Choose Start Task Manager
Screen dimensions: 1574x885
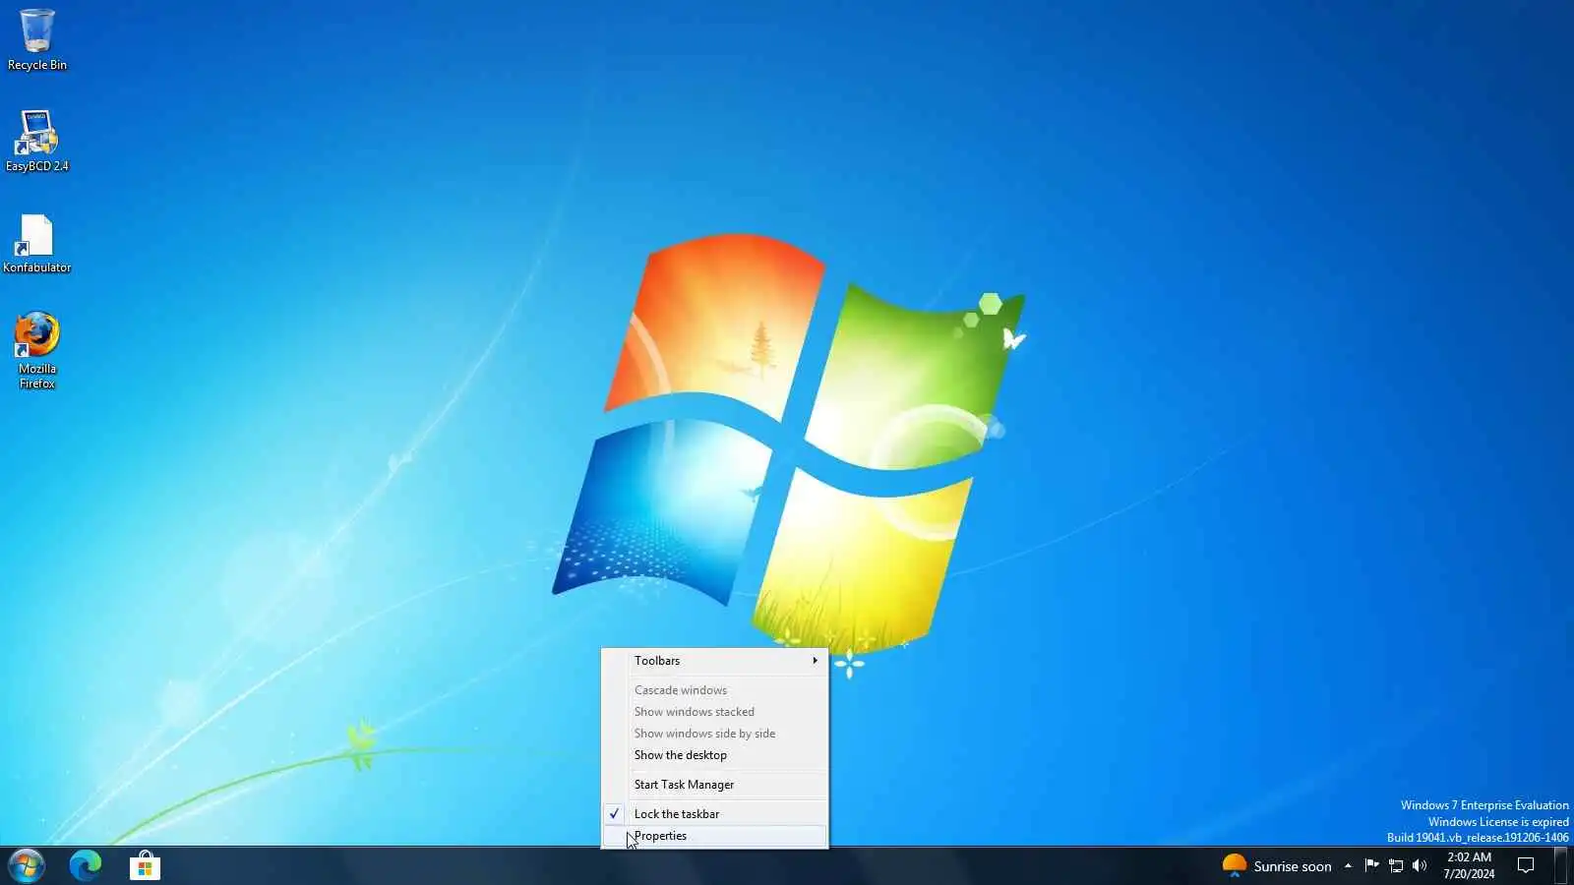715,785
